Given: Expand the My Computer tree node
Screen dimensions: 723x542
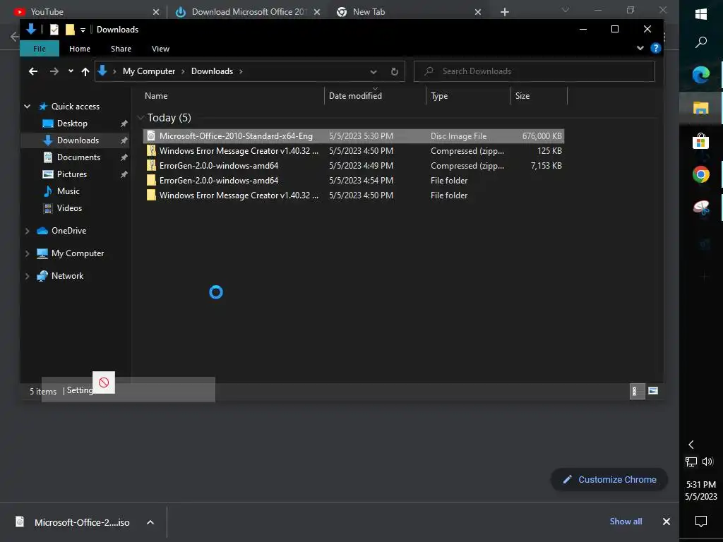Looking at the screenshot, I should click(28, 253).
